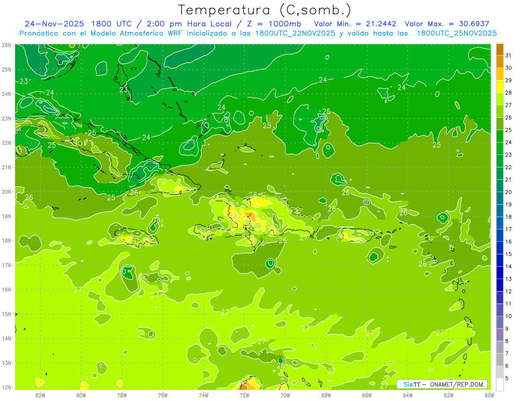
Task: Click the 74W longitude axis label
Action: 204,395
